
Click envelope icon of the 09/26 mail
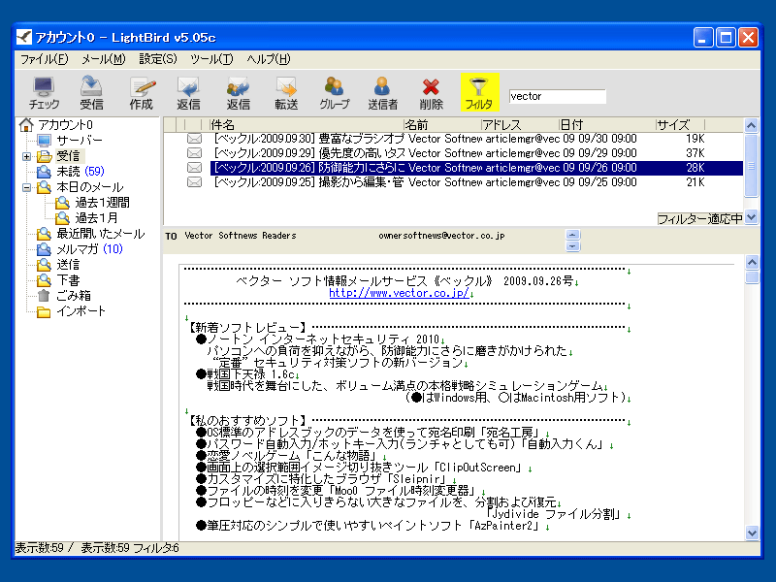pos(195,168)
